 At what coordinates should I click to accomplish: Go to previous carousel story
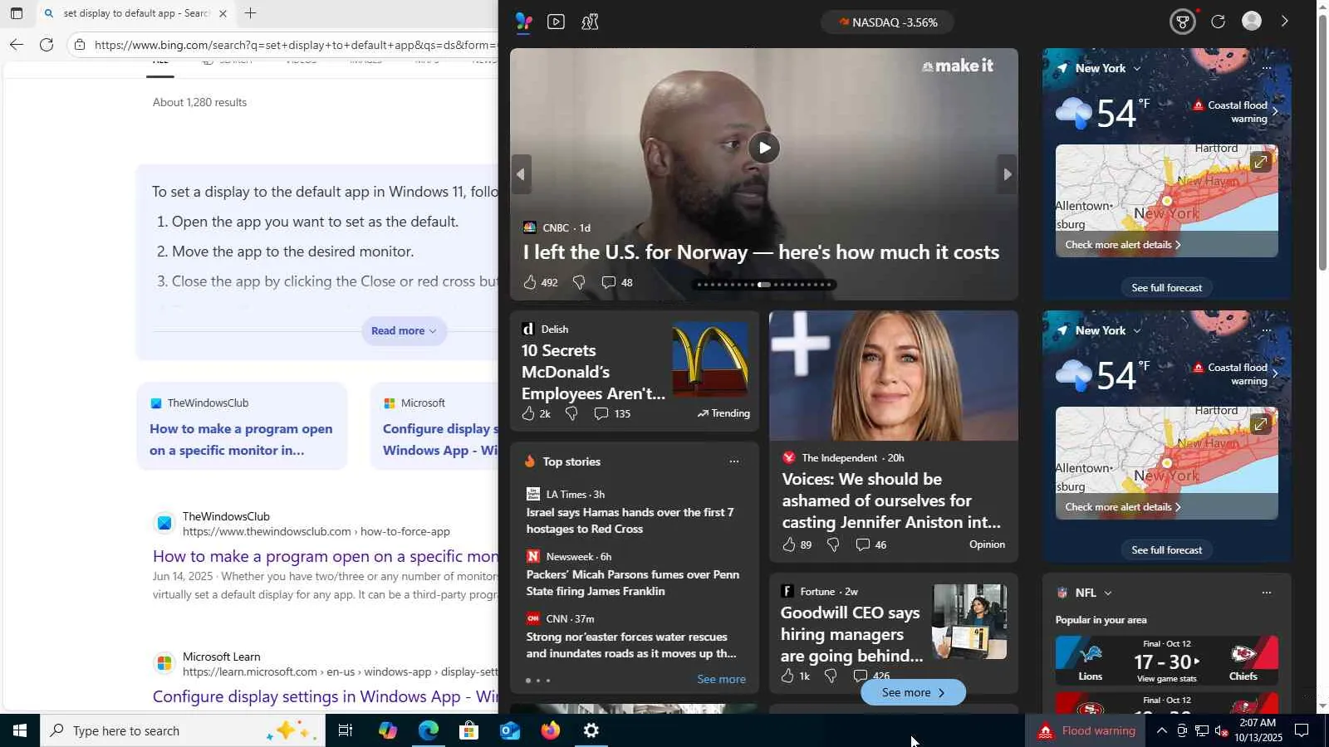[x=521, y=174]
